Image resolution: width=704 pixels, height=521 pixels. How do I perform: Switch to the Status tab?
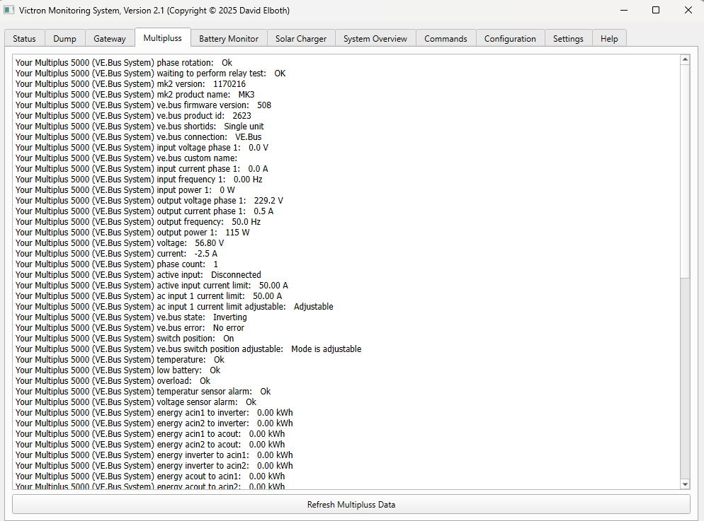click(x=24, y=38)
